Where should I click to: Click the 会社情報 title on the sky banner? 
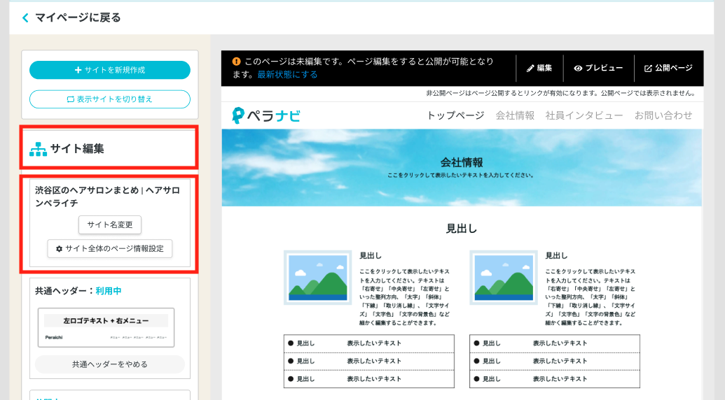(462, 162)
